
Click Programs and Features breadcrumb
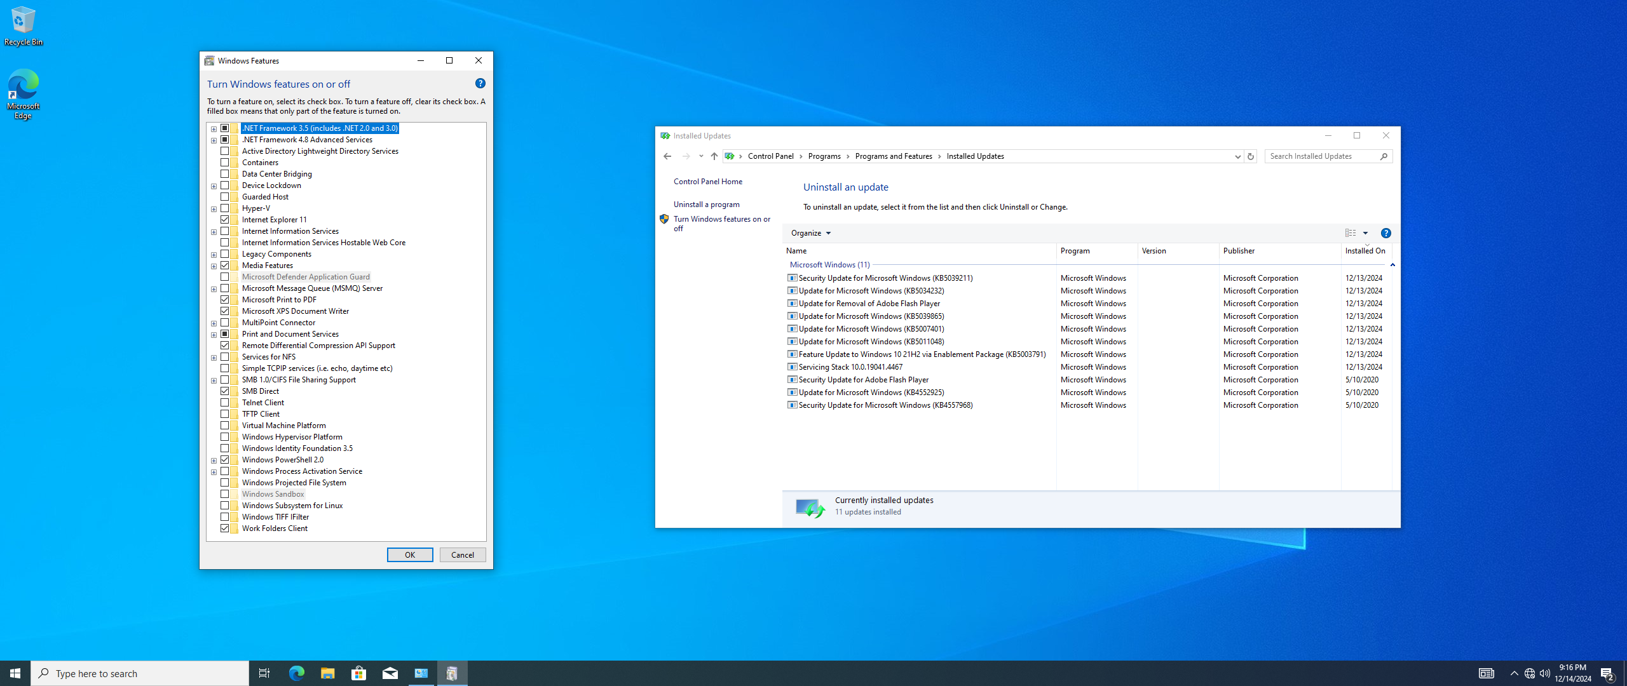(x=894, y=156)
